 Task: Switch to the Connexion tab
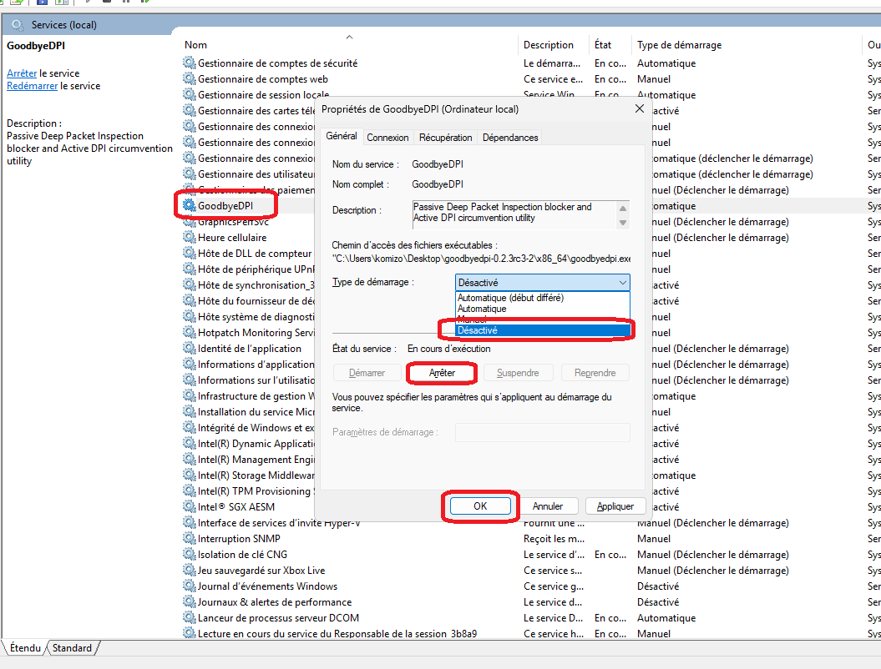pos(388,138)
